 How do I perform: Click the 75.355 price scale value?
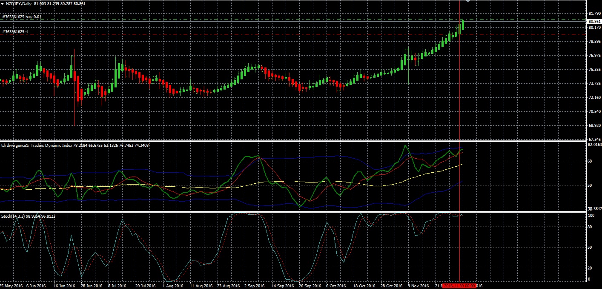[594, 70]
